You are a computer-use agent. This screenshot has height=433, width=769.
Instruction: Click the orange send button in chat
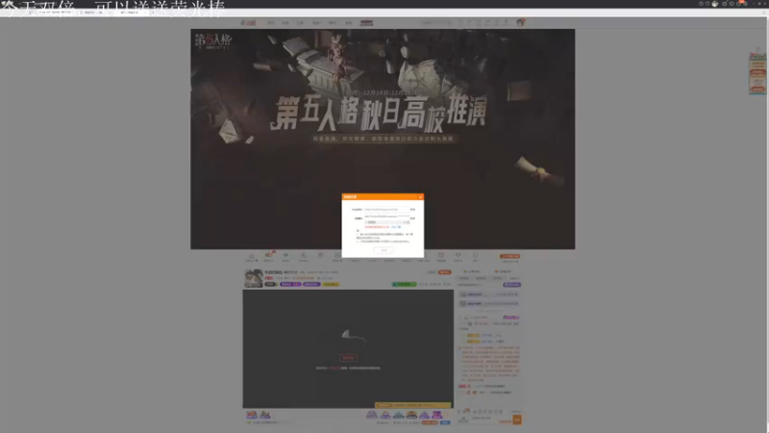point(517,420)
